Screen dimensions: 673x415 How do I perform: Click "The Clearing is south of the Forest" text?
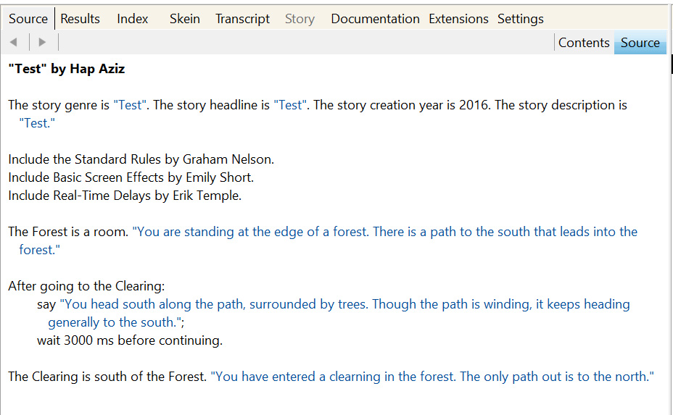pyautogui.click(x=107, y=377)
